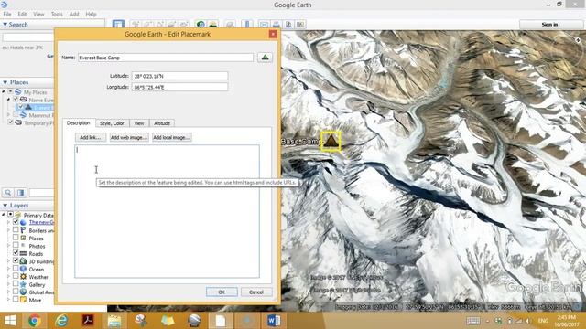
Task: Click the Email toolbar icon
Action: (265, 25)
